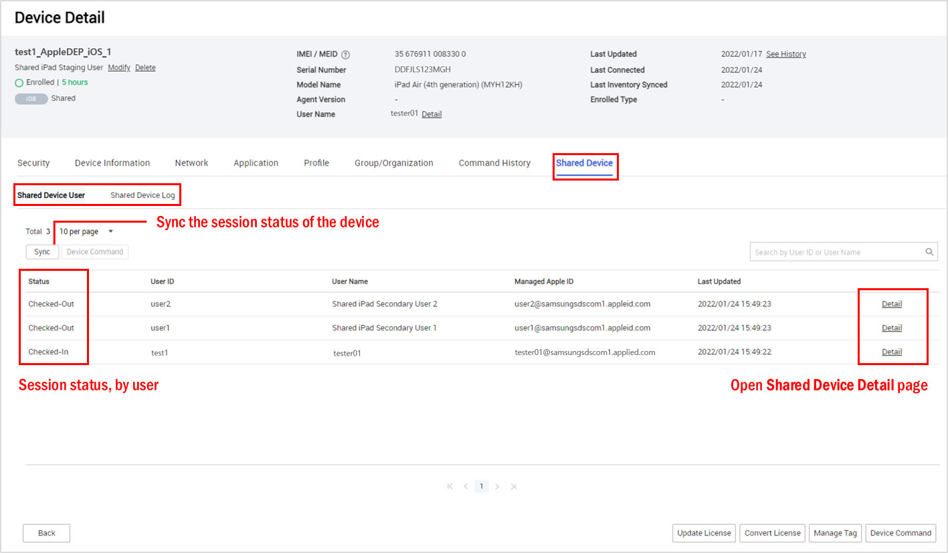The image size is (948, 553).
Task: Expand See History next to Last Updated
Action: tap(785, 53)
